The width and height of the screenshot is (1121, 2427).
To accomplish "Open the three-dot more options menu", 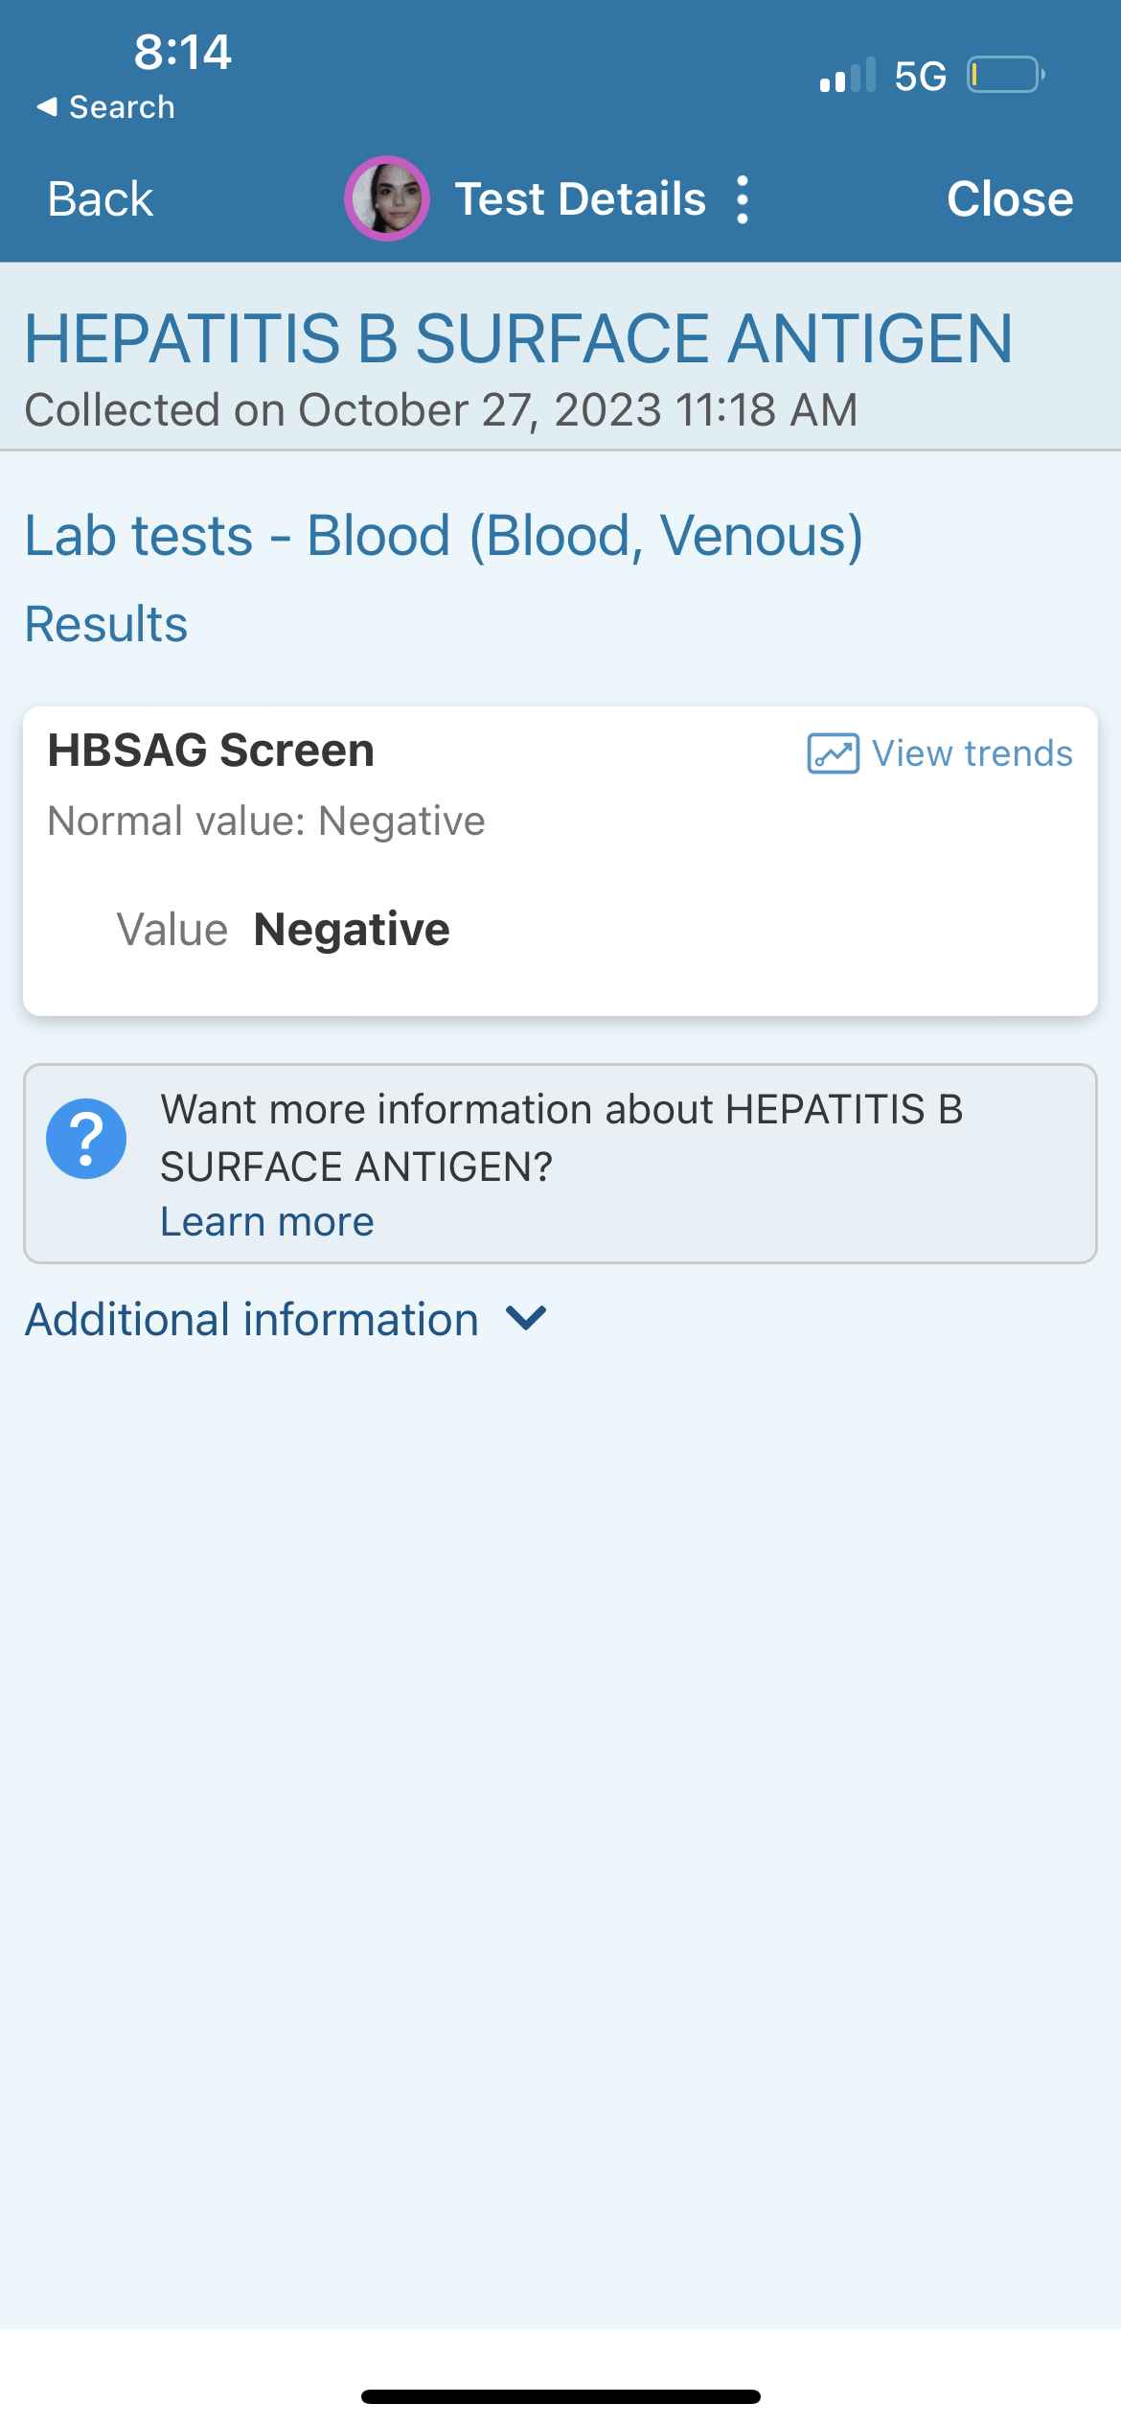I will click(743, 199).
